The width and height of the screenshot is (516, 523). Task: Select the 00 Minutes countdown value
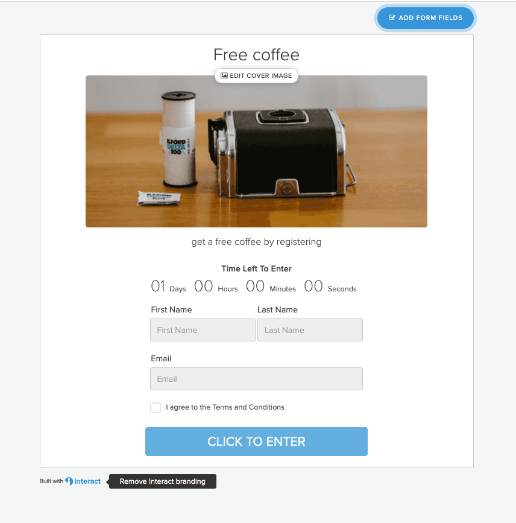pyautogui.click(x=255, y=286)
